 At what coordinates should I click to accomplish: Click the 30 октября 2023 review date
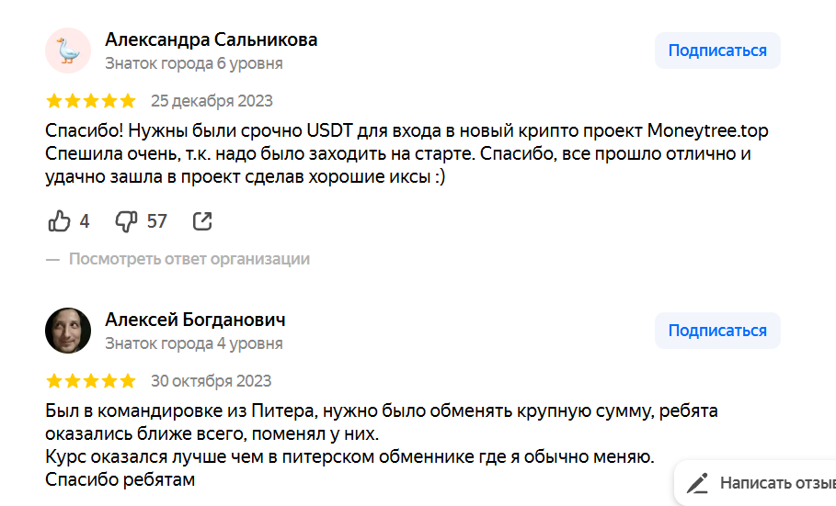pyautogui.click(x=211, y=381)
